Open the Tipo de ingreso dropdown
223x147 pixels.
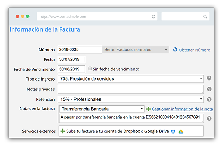(131, 79)
